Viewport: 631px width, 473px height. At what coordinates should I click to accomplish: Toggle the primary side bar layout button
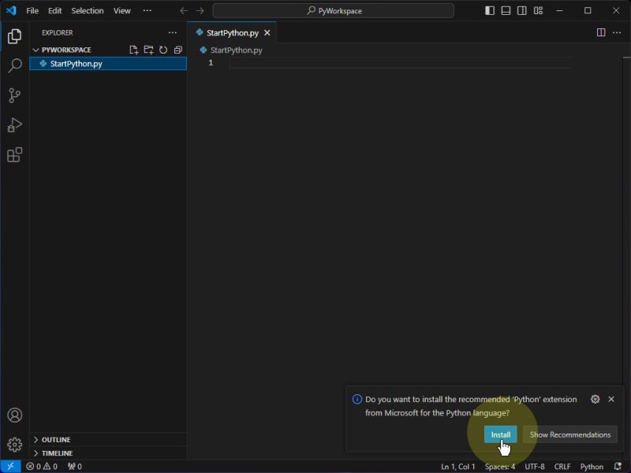(x=490, y=11)
